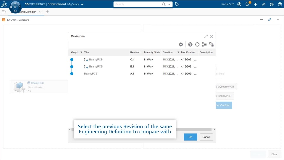Click the search magnifier icon

tap(164, 4)
